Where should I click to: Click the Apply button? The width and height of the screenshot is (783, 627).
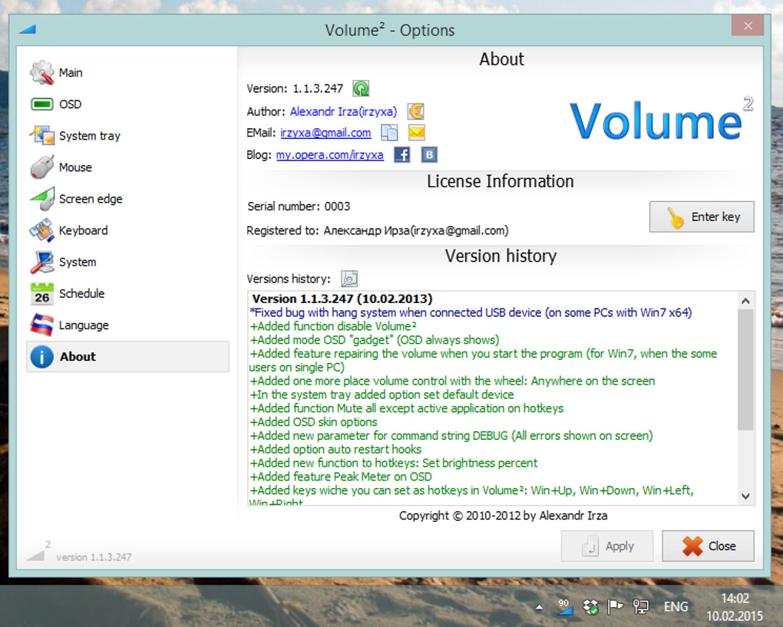tap(607, 546)
